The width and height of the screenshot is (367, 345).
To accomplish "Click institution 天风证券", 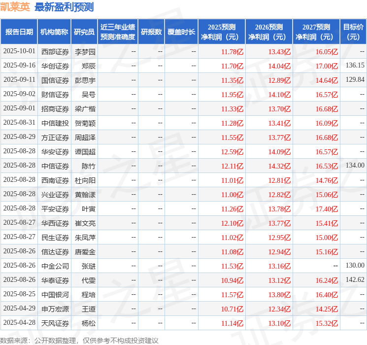I will 55,323.
